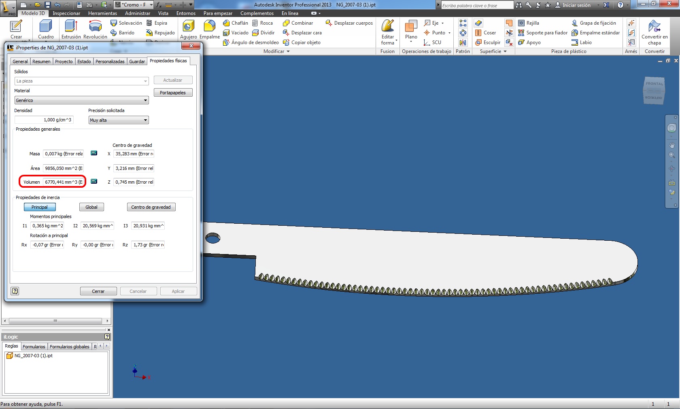Select the Ángulo de desmoldeo tool

pos(251,42)
